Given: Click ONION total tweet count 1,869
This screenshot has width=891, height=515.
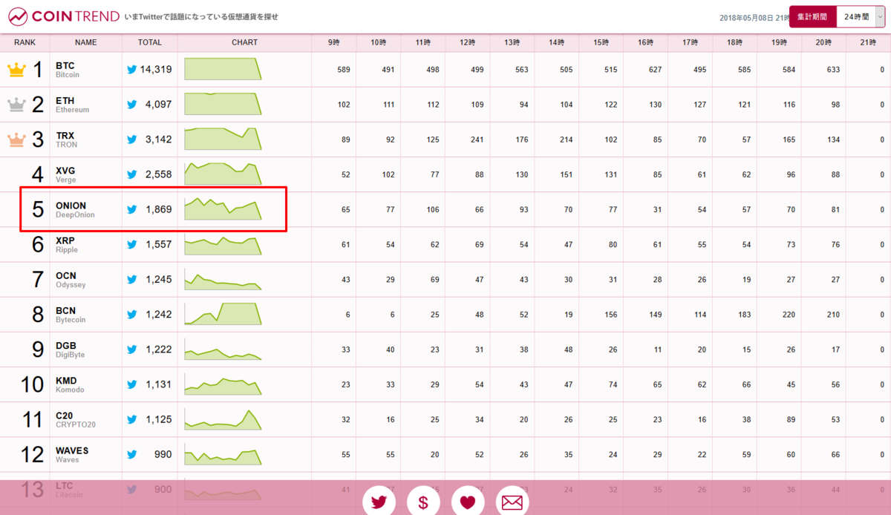Looking at the screenshot, I should tap(158, 209).
